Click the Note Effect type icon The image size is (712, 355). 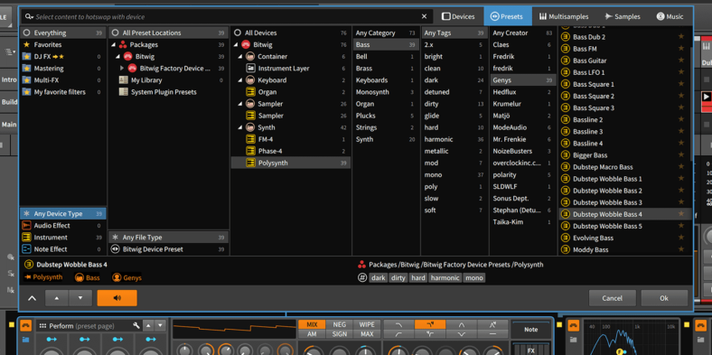click(x=26, y=248)
